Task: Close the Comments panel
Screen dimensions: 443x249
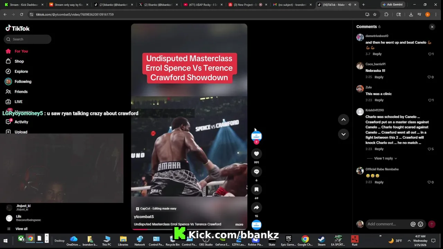Action: click(x=432, y=27)
